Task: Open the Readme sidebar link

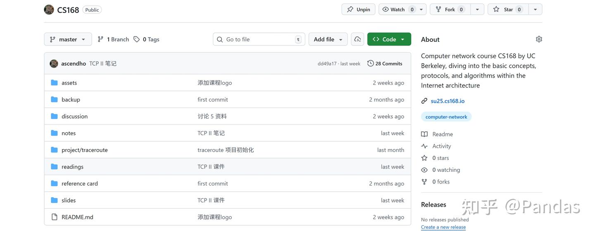Action: (x=443, y=134)
